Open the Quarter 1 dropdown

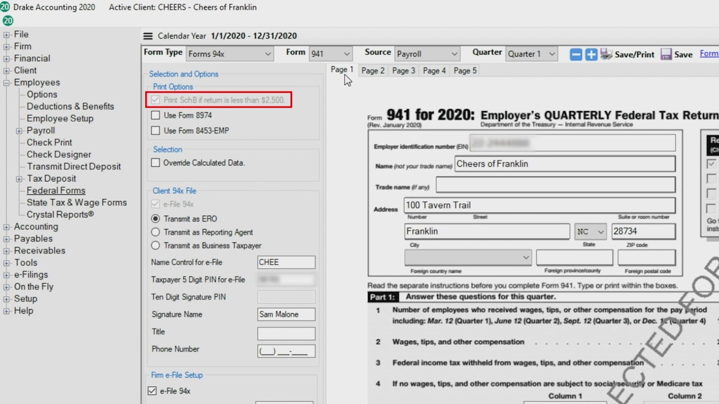531,54
